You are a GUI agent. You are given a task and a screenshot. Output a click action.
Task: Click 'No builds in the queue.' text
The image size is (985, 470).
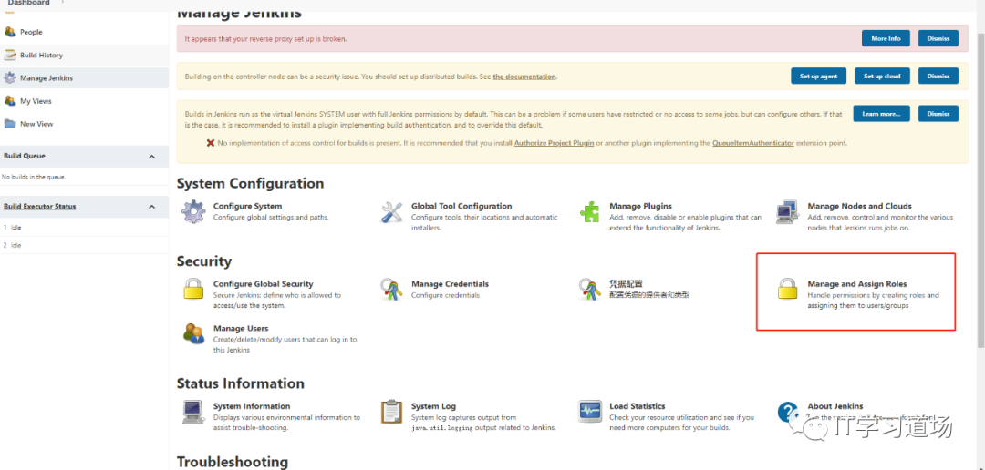click(x=34, y=177)
